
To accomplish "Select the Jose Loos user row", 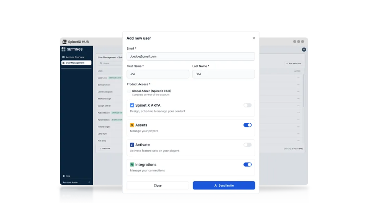I will point(110,78).
